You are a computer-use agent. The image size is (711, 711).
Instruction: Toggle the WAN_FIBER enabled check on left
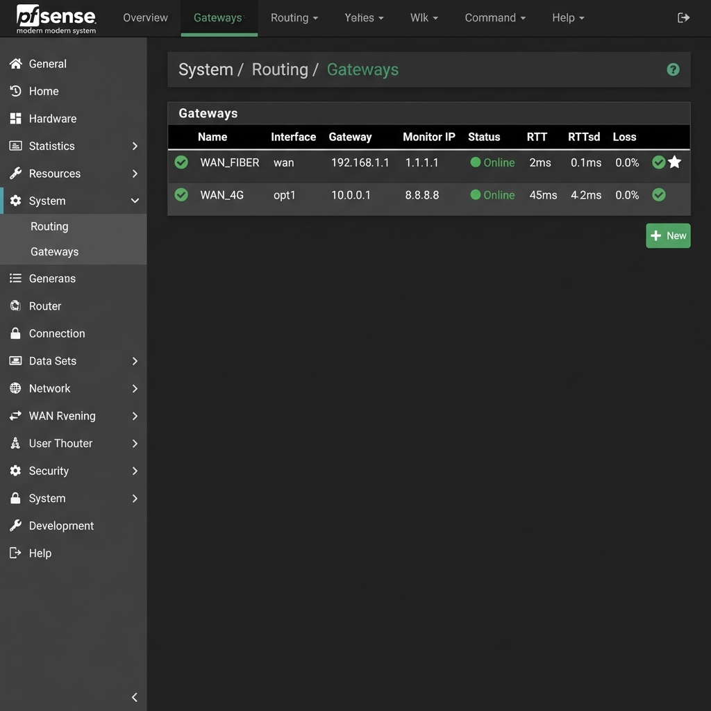point(181,162)
